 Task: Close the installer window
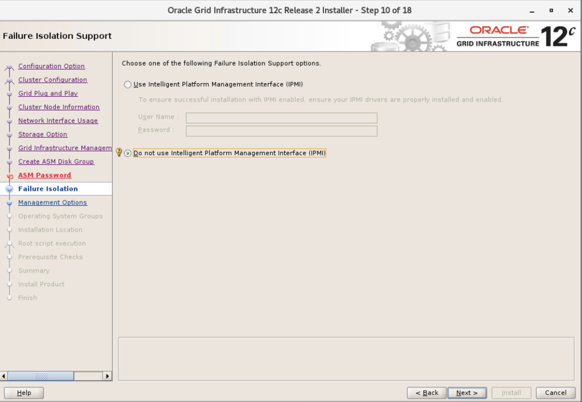tap(571, 10)
